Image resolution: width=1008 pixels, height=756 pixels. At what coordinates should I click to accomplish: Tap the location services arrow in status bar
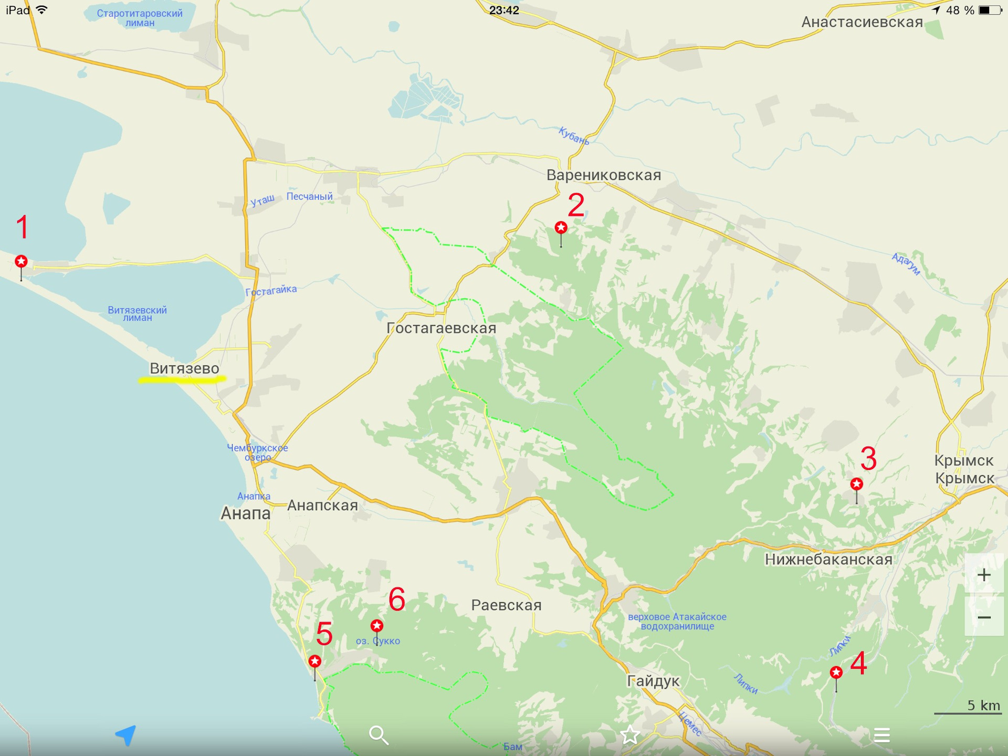936,10
